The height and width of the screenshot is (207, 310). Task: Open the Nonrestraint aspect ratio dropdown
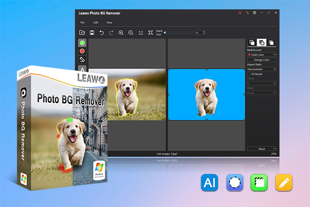[275, 69]
